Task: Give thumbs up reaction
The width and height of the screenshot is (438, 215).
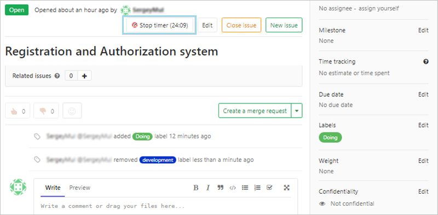Action: coord(18,111)
